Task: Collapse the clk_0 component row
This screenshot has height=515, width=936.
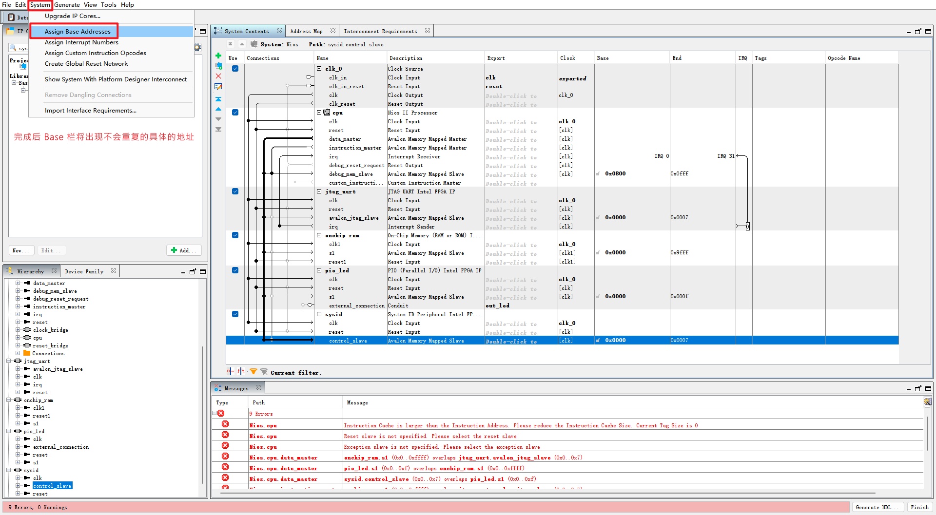Action: (319, 69)
